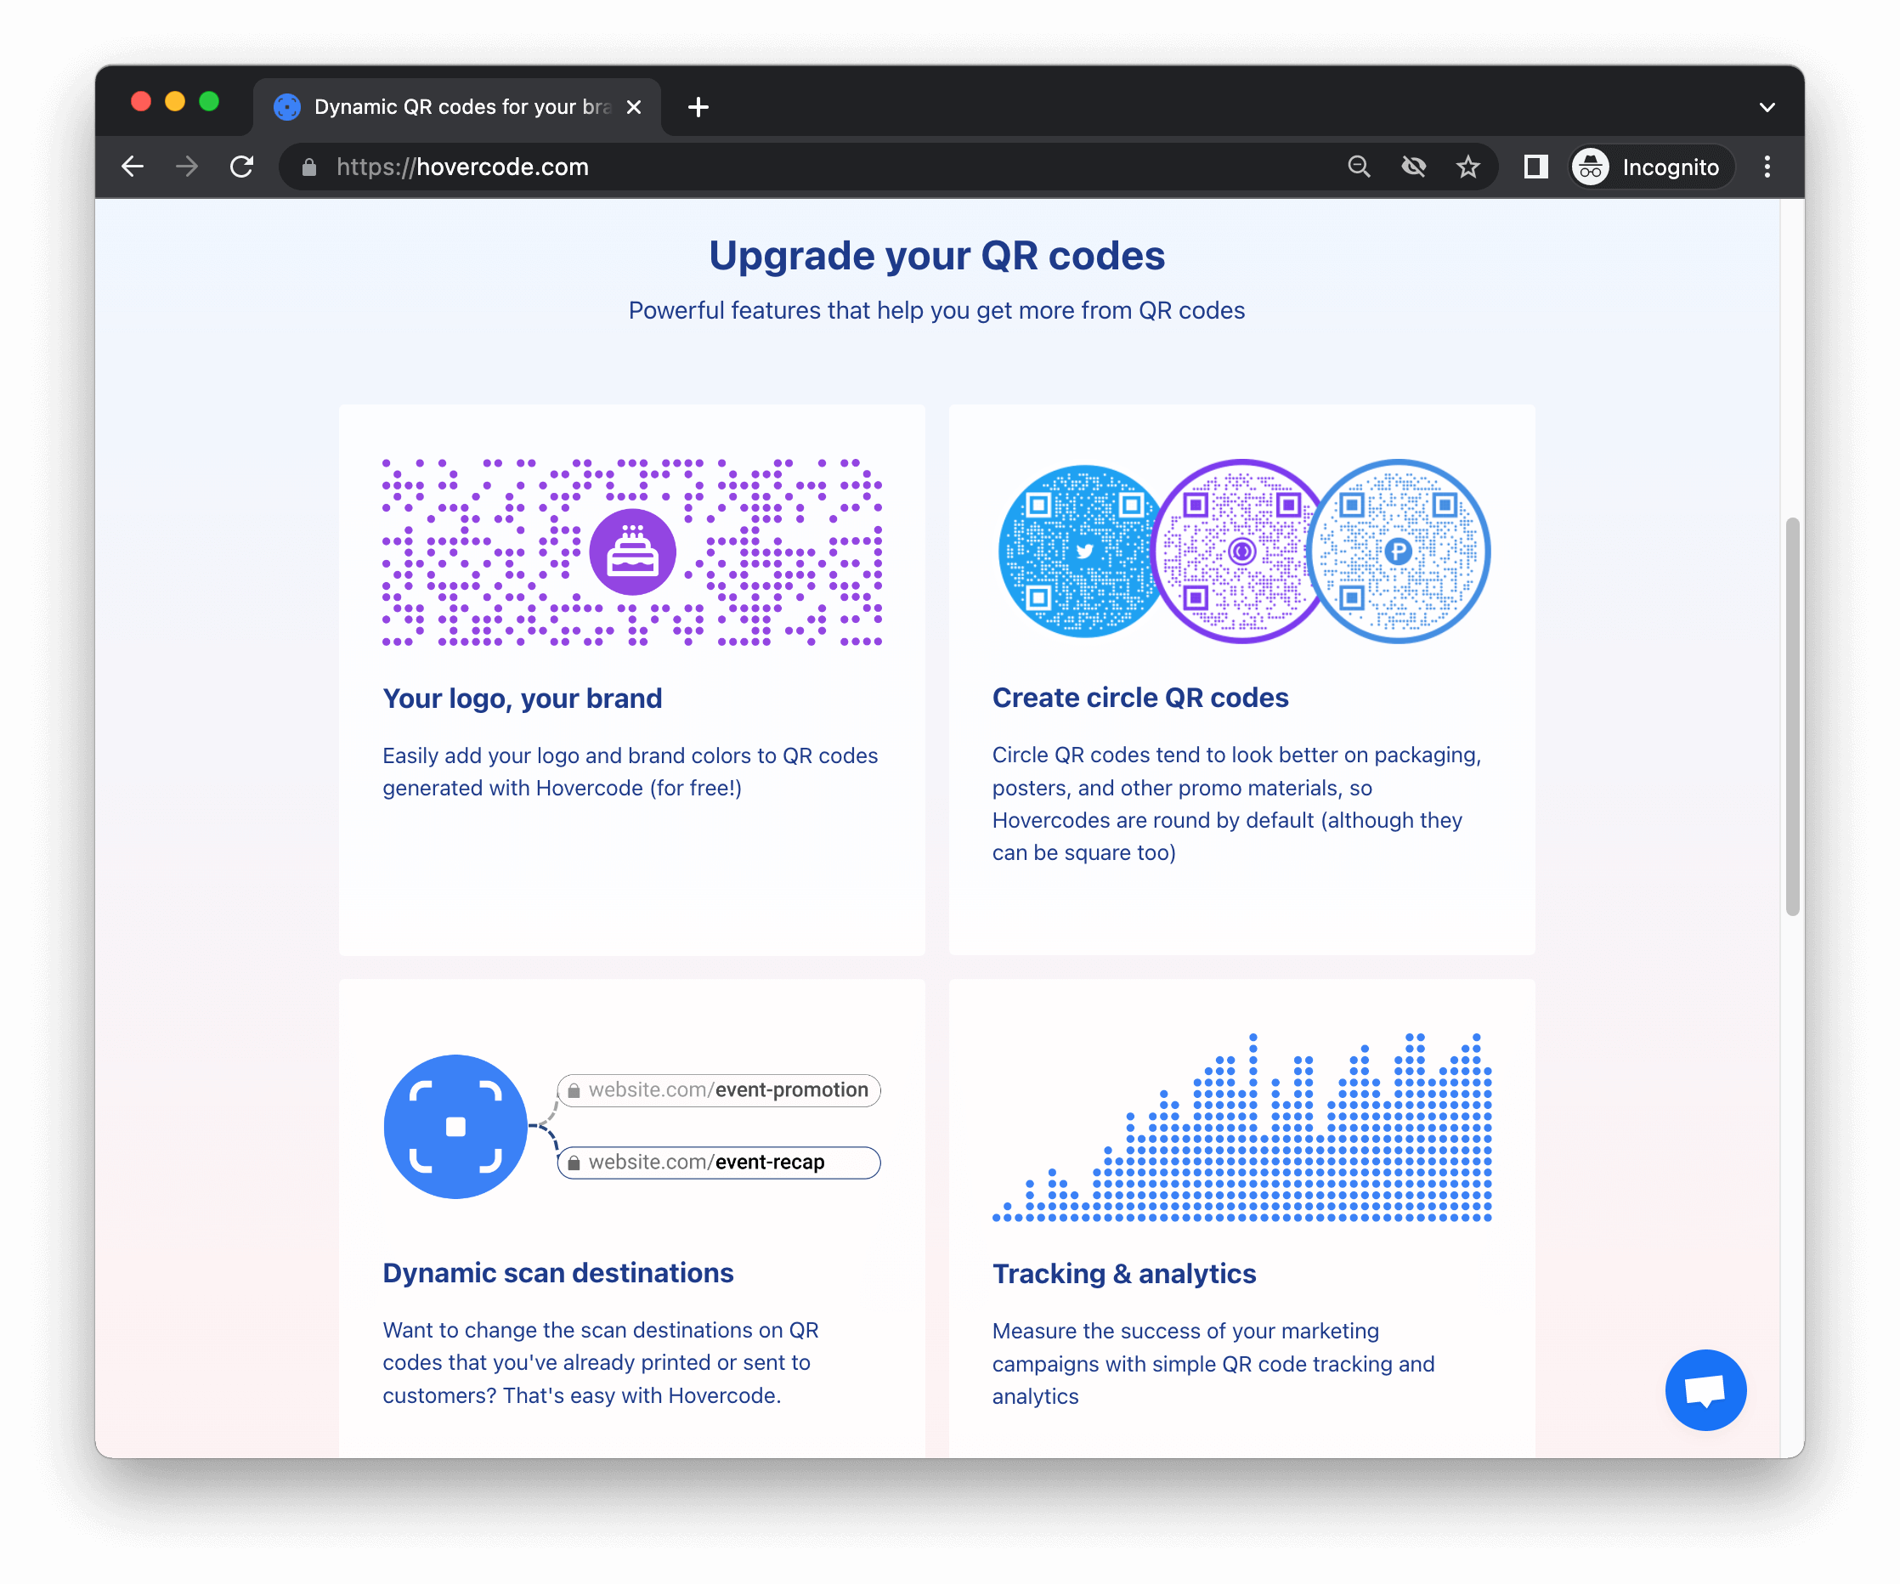Expand the tab search chevron
The width and height of the screenshot is (1900, 1584).
pos(1766,107)
